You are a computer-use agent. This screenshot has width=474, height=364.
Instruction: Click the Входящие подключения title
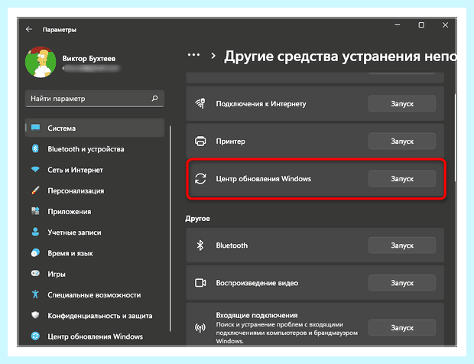click(257, 315)
